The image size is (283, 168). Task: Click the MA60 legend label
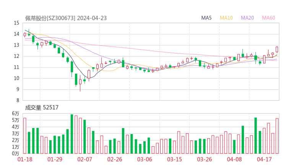pyautogui.click(x=268, y=18)
